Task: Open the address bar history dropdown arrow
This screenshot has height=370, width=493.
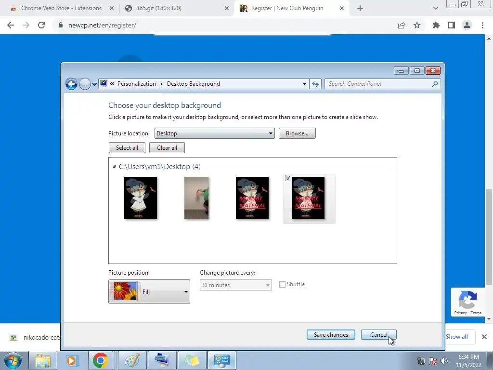Action: (x=304, y=84)
